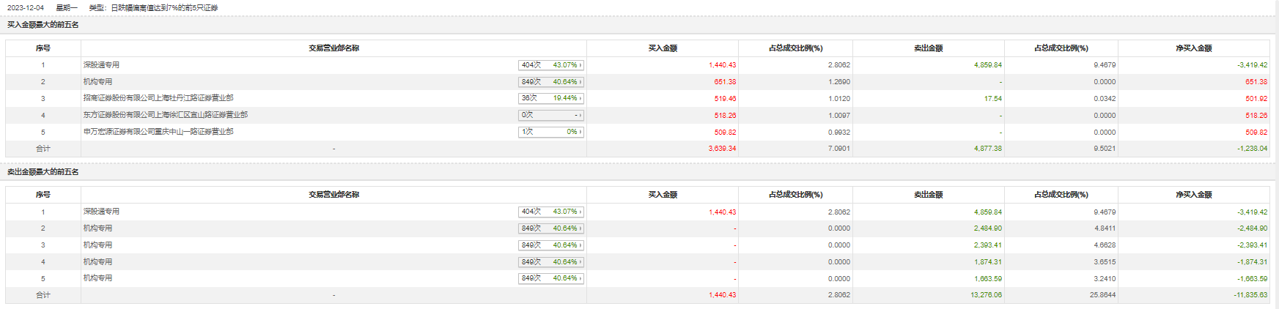1279x309 pixels.
Task: Open 申万宏源重庆中山一路证券营业部 link
Action: (158, 132)
